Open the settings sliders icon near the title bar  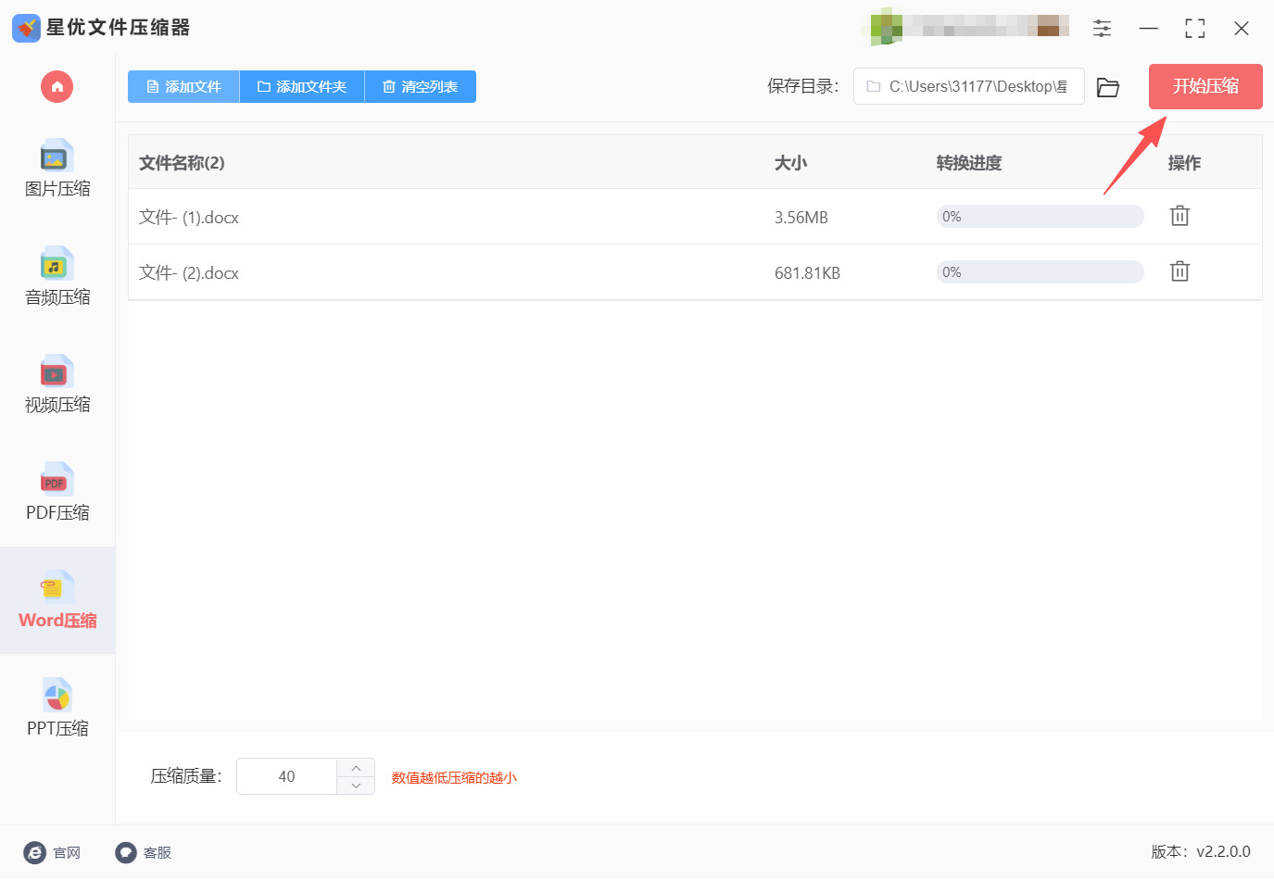(x=1102, y=28)
